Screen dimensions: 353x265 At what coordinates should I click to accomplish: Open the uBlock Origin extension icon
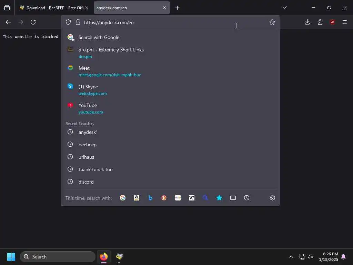click(x=332, y=22)
